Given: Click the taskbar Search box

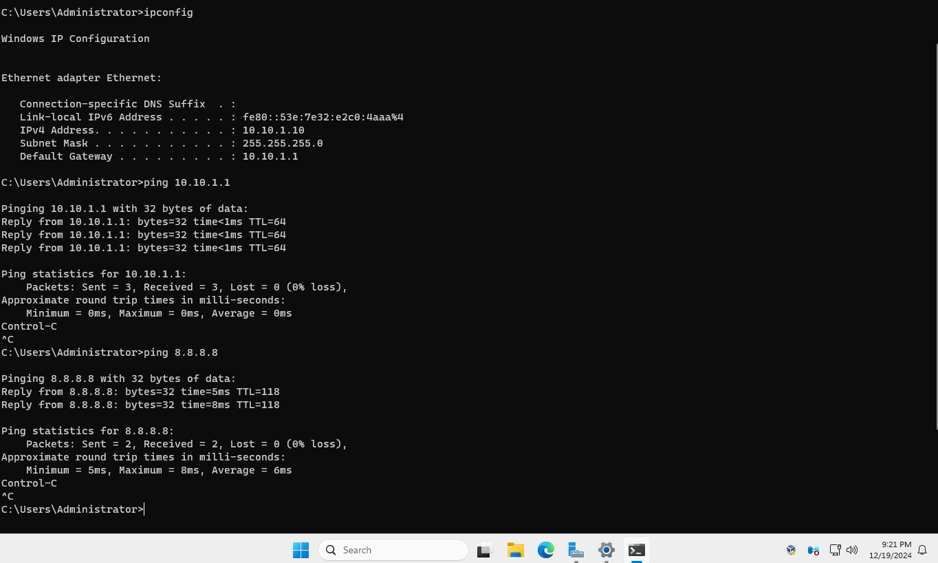Looking at the screenshot, I should click(x=393, y=550).
